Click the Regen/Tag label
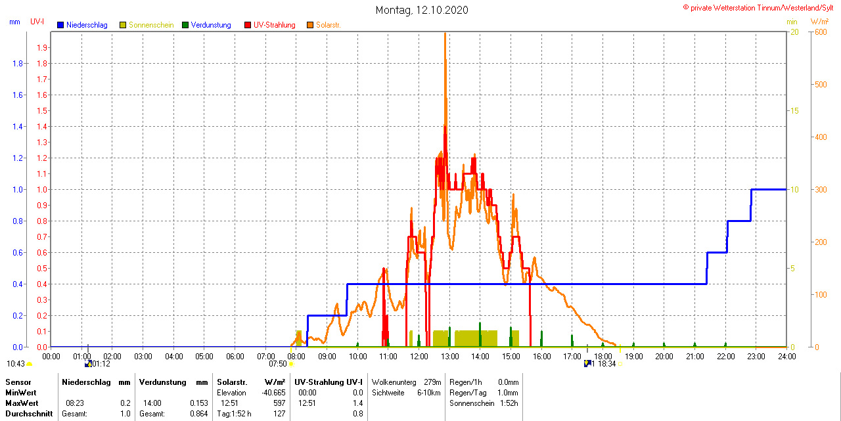Image resolution: width=841 pixels, height=421 pixels. click(x=466, y=392)
